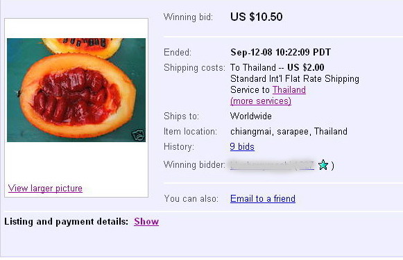
Task: Click the turquoise feedback star icon
Action: tap(323, 165)
